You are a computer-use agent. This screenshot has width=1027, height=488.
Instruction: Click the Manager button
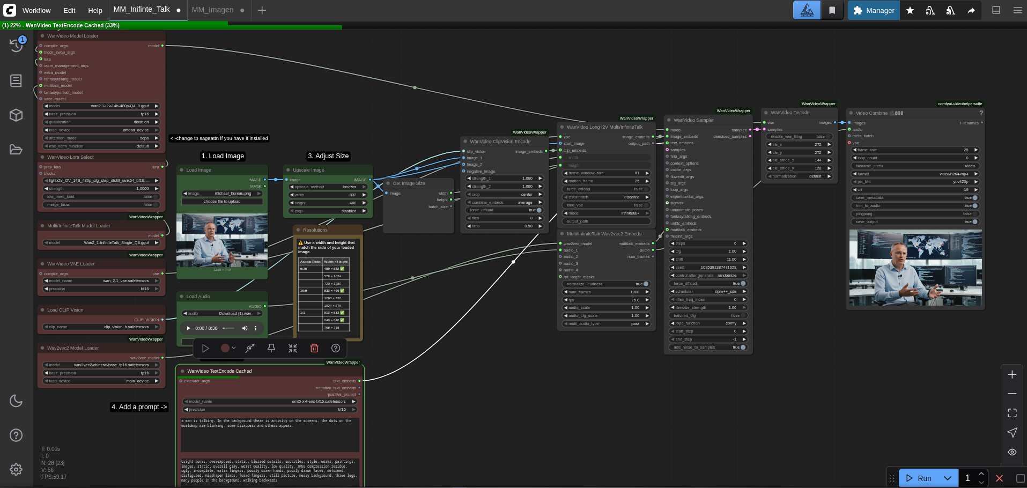pyautogui.click(x=874, y=10)
